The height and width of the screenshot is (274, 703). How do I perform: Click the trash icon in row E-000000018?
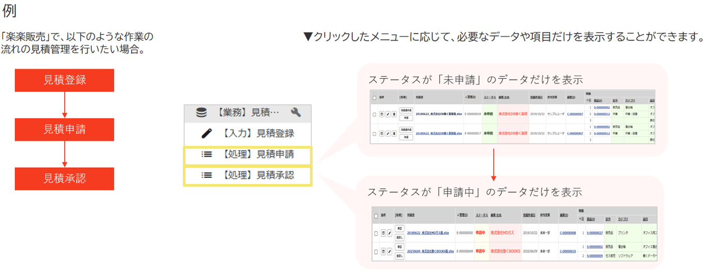(394, 114)
